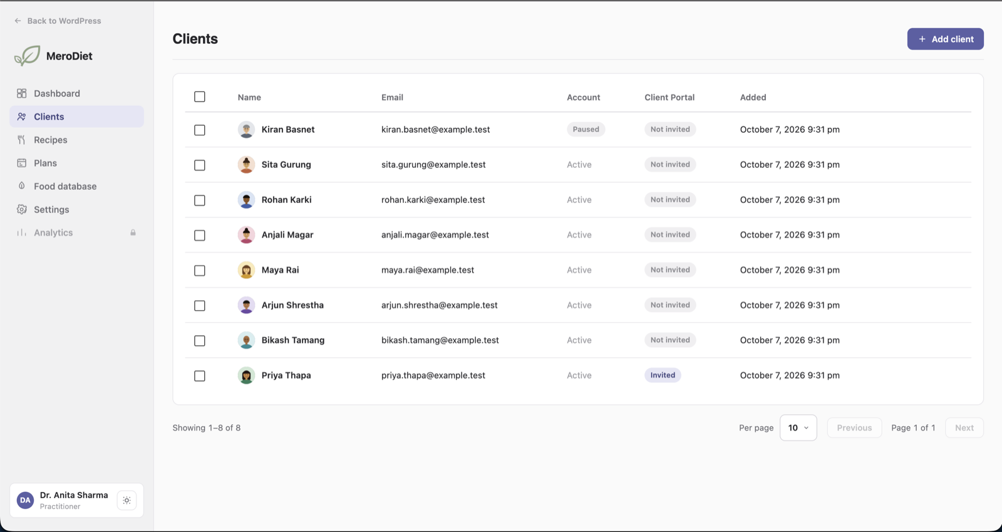This screenshot has width=1002, height=532.
Task: Click the Invited badge for Priya Thapa
Action: pyautogui.click(x=663, y=375)
